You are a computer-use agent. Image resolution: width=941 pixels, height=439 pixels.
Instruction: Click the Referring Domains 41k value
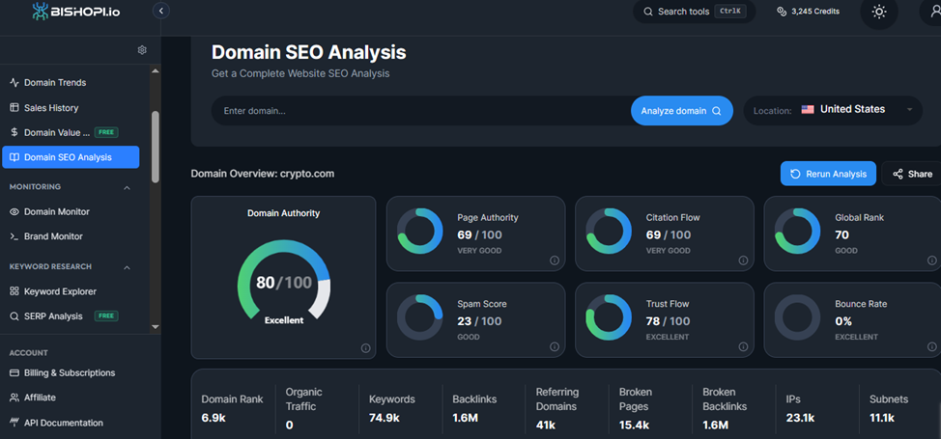click(x=546, y=425)
